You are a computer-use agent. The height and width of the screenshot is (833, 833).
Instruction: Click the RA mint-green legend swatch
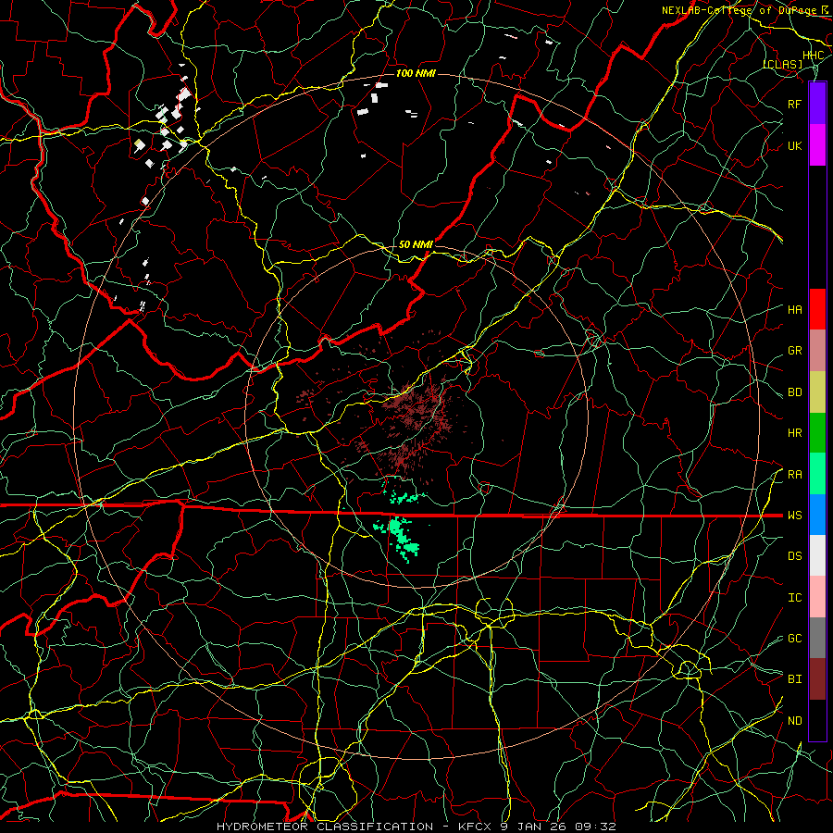(817, 474)
